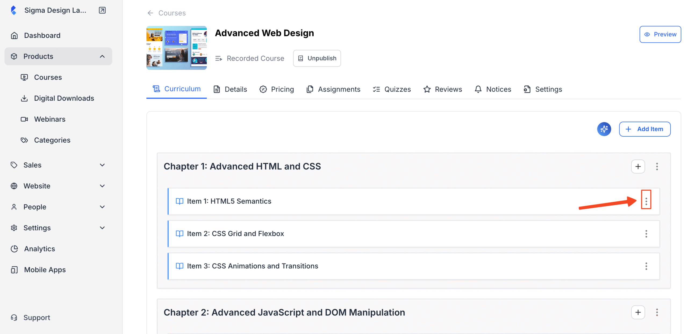Switch to the Reviews tab
The height and width of the screenshot is (334, 688).
[x=442, y=89]
